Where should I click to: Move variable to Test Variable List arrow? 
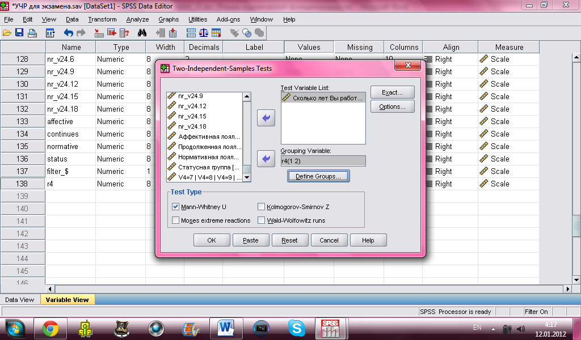point(266,118)
